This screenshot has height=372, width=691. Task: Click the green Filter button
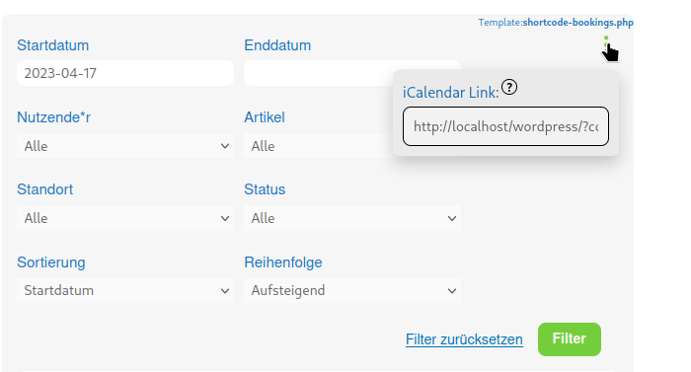(x=570, y=338)
